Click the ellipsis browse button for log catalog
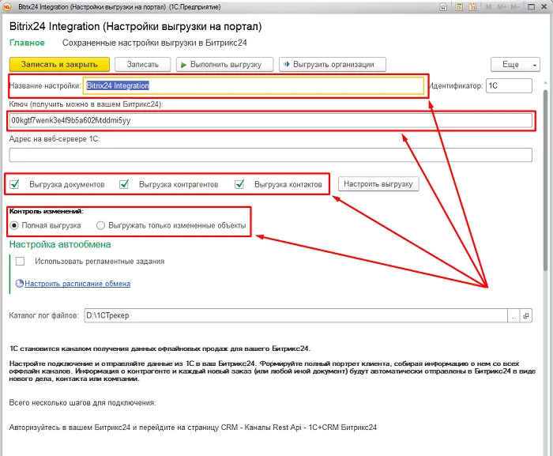The image size is (553, 456). (513, 316)
